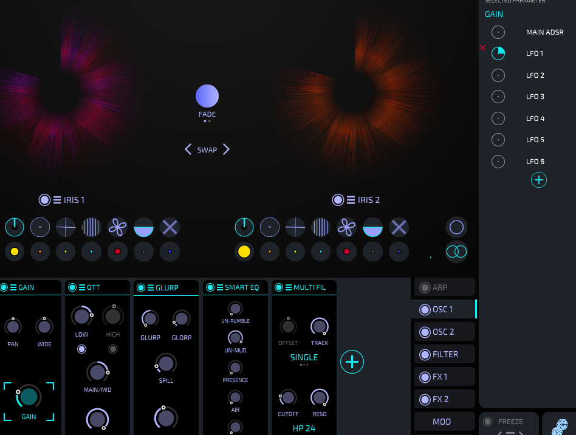The width and height of the screenshot is (576, 435).
Task: Click the ARP power button
Action: tap(425, 287)
